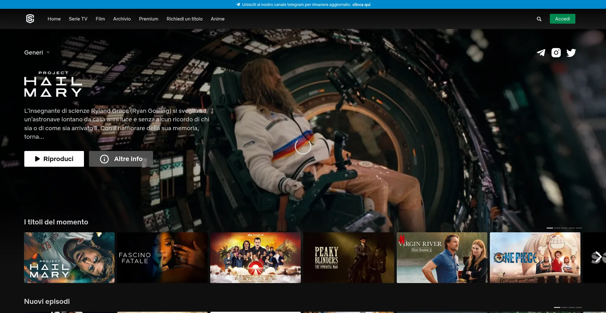Play the featured title with Riproduci
The height and width of the screenshot is (313, 606).
click(54, 159)
